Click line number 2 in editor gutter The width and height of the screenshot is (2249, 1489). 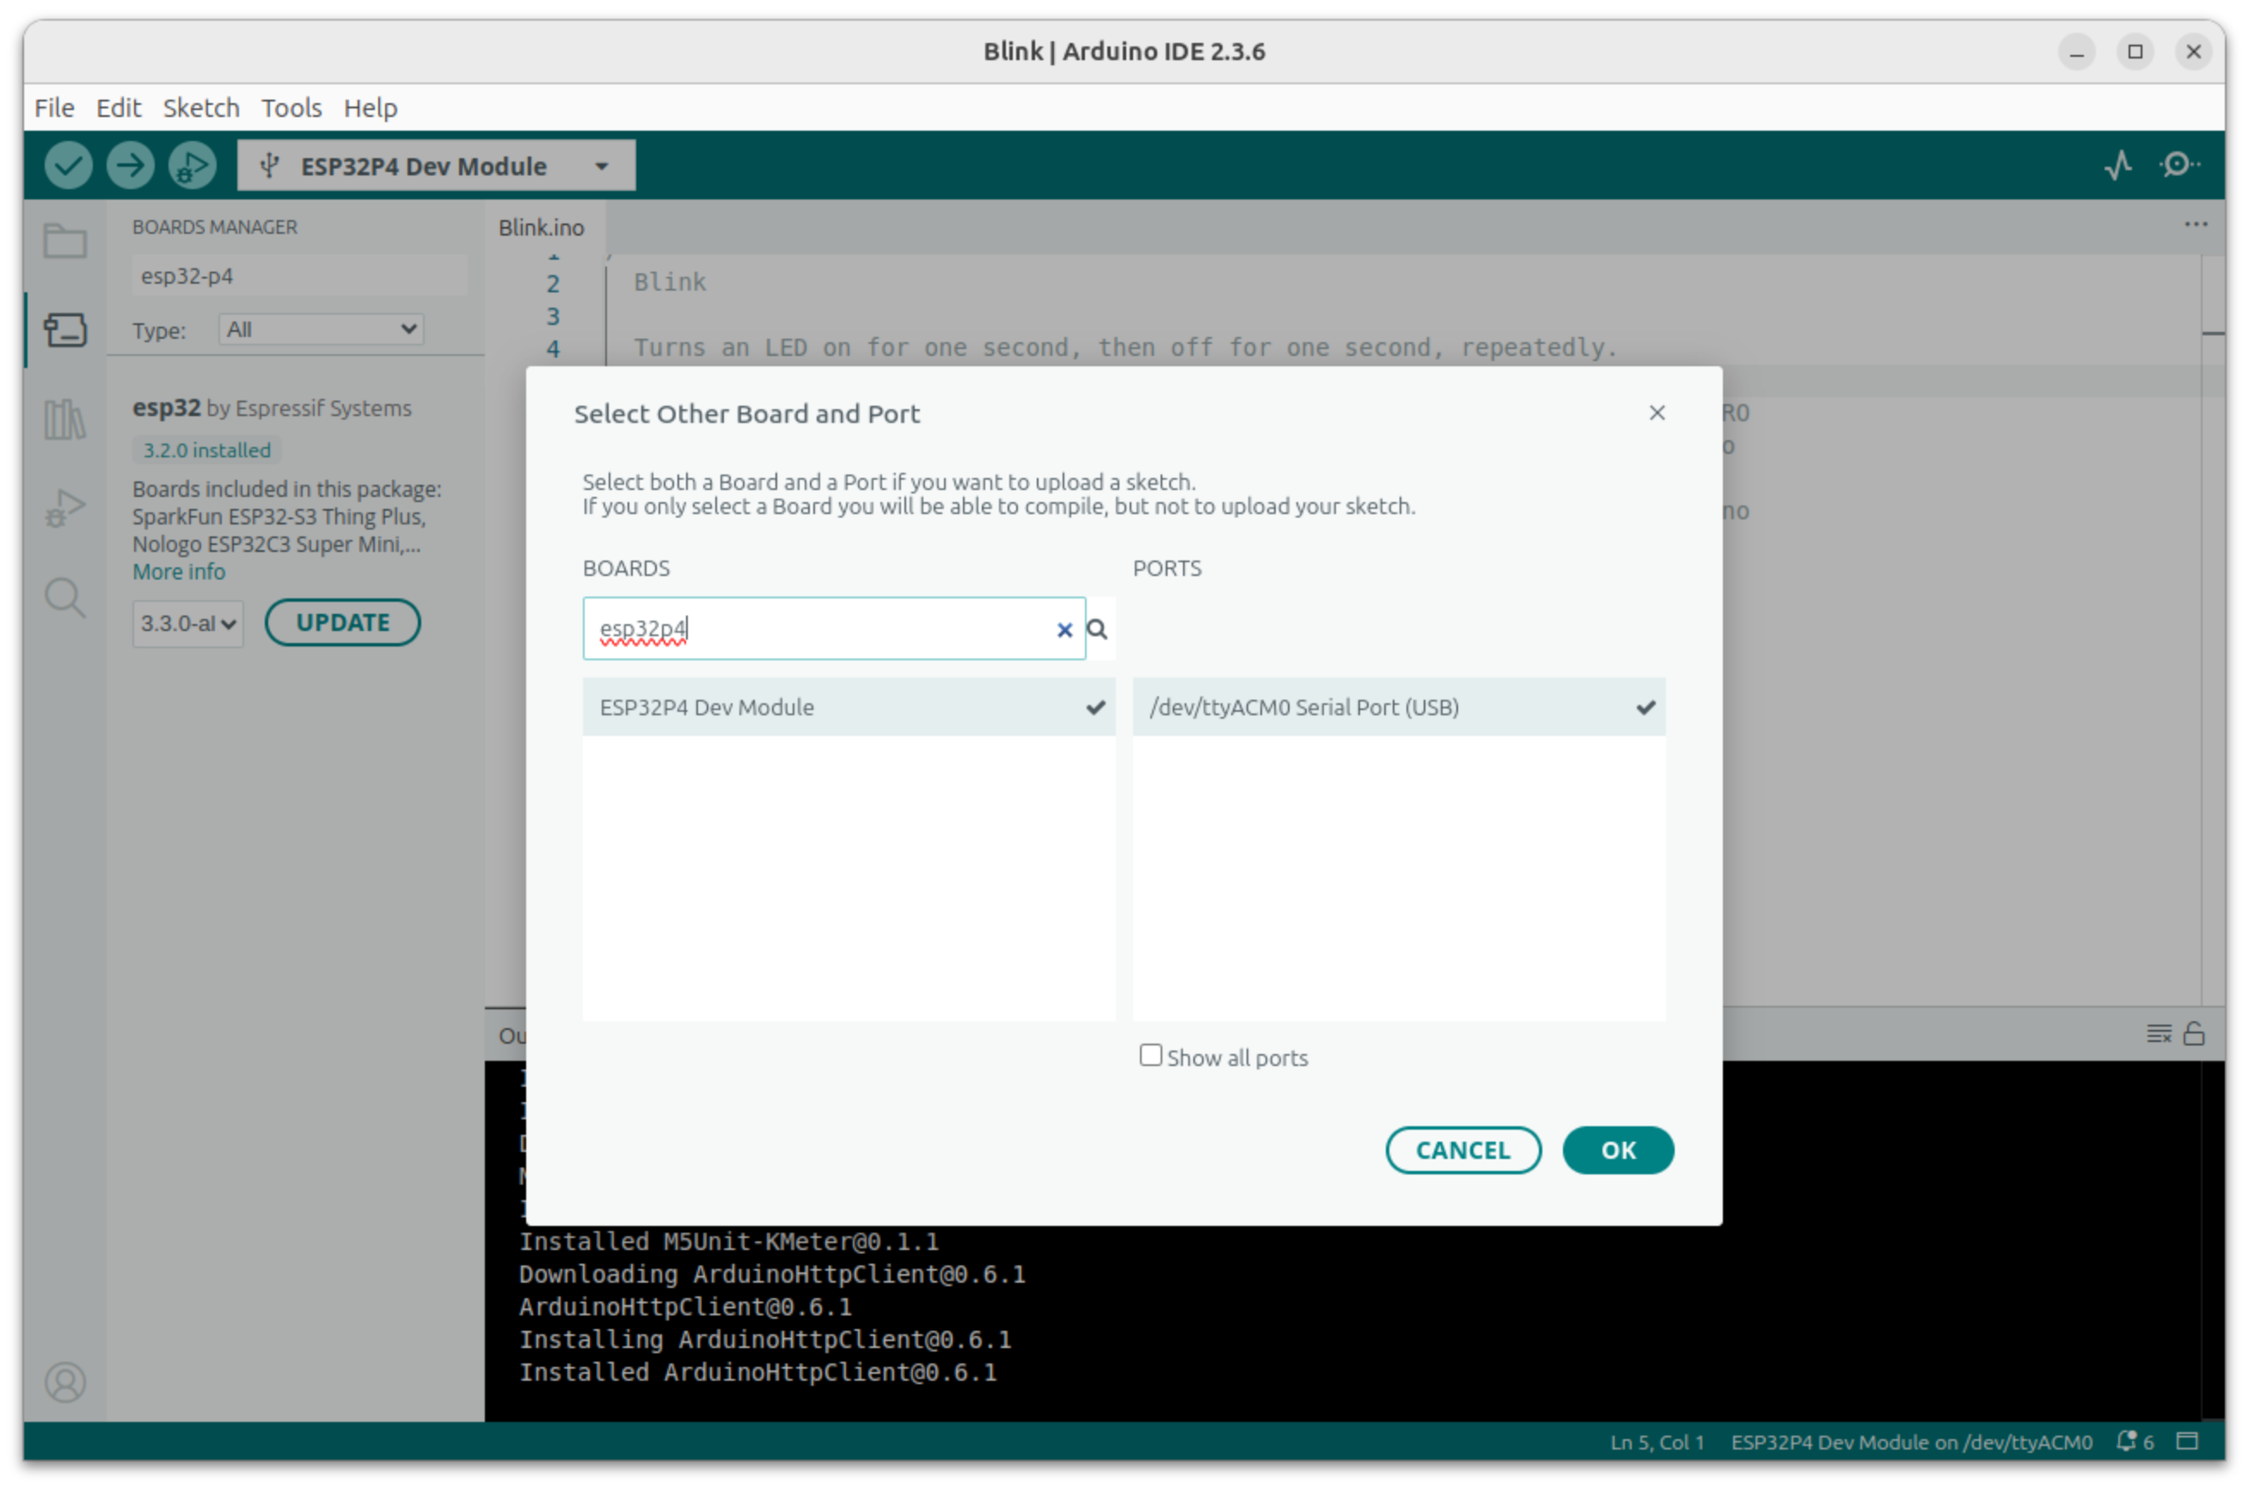pos(553,284)
